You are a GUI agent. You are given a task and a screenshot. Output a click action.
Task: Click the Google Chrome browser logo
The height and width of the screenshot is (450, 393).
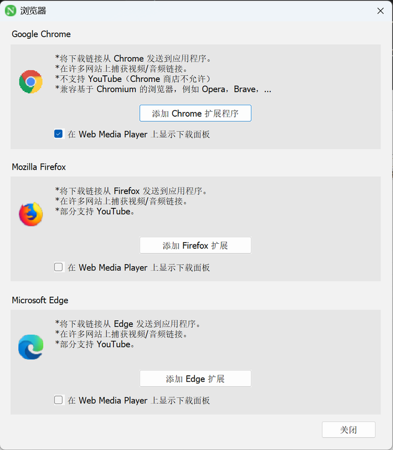click(31, 81)
